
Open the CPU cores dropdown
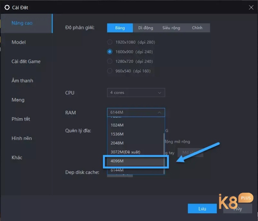pos(136,93)
